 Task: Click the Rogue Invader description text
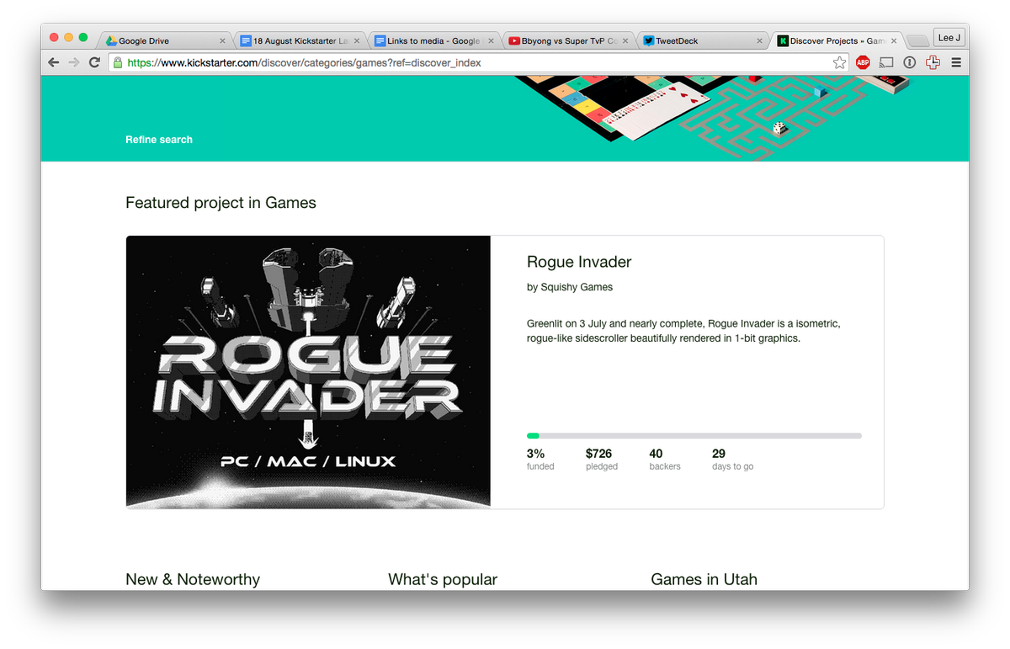[x=683, y=331]
